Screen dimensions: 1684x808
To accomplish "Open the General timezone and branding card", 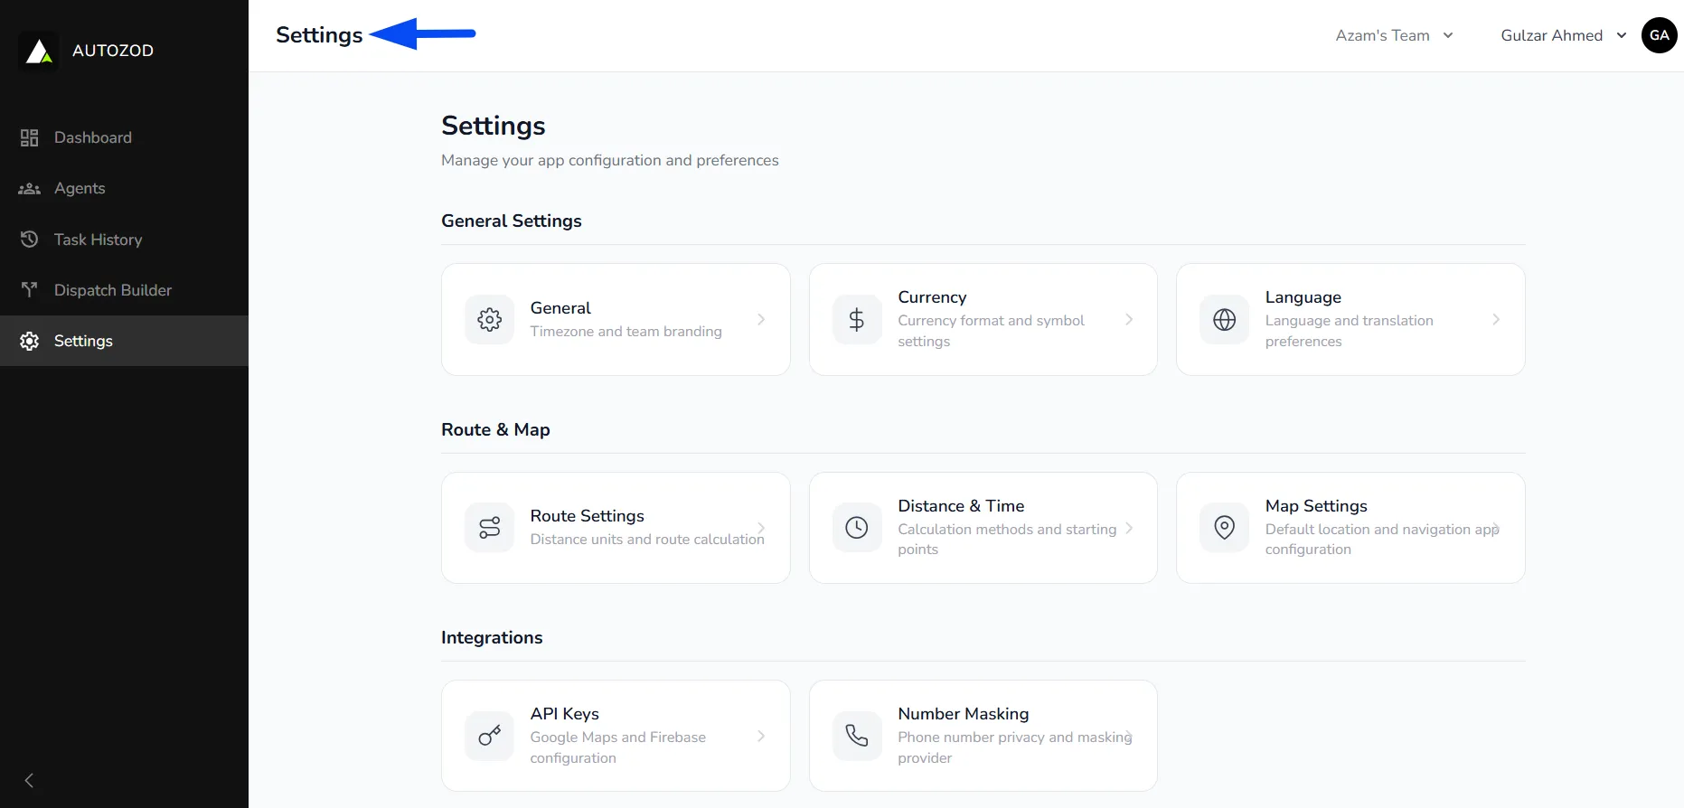I will [616, 319].
